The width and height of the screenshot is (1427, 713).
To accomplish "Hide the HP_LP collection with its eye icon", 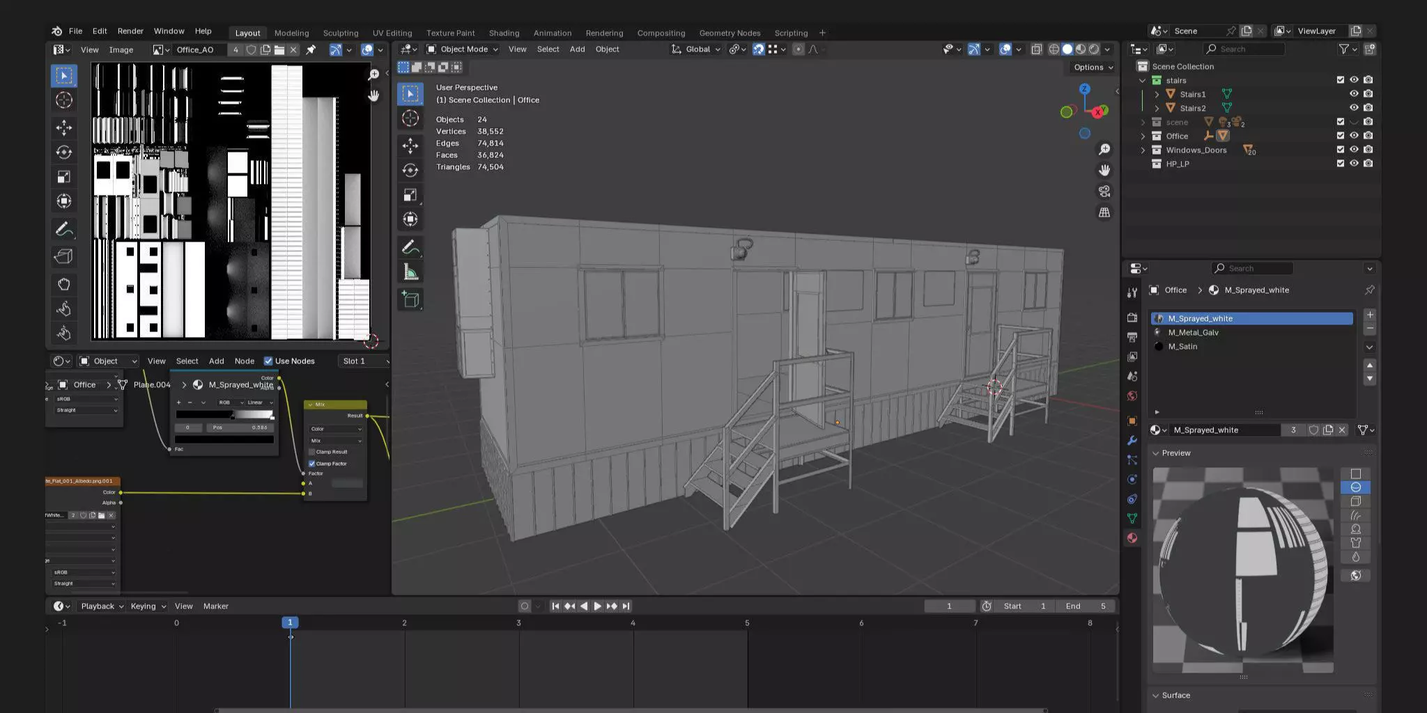I will [x=1354, y=164].
